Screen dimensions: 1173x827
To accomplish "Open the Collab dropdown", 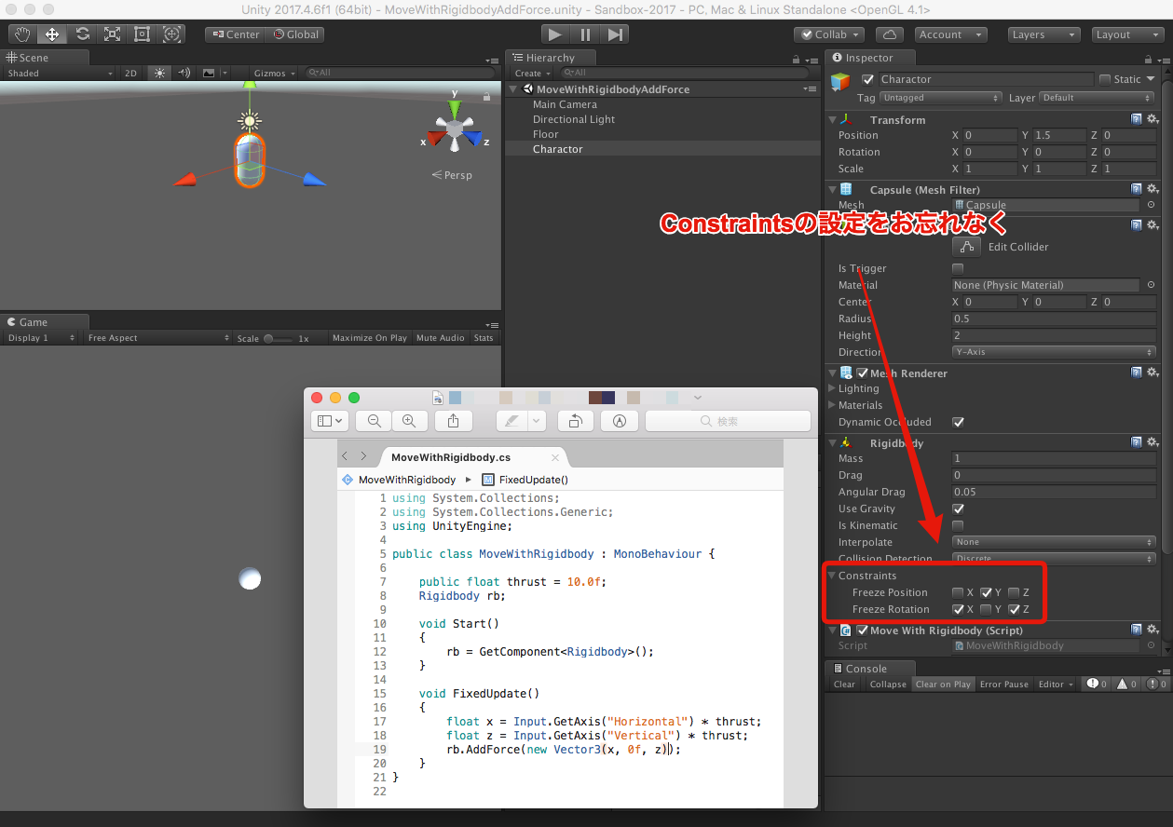I will click(829, 34).
